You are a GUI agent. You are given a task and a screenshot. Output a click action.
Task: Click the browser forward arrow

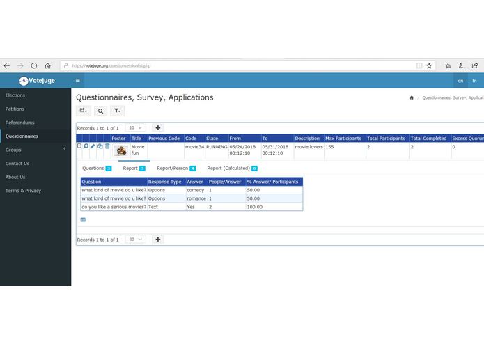(x=20, y=65)
